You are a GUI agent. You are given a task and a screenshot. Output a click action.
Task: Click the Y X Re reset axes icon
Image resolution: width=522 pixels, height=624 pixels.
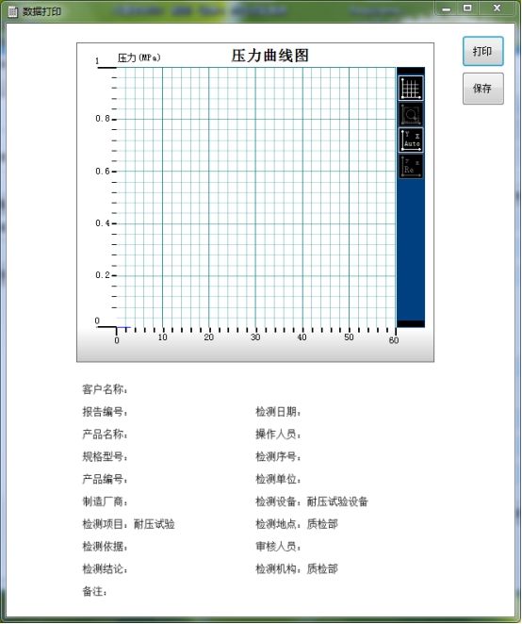pos(411,166)
